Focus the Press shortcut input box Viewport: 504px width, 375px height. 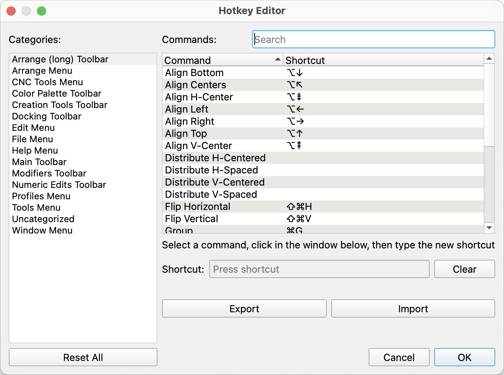[319, 269]
